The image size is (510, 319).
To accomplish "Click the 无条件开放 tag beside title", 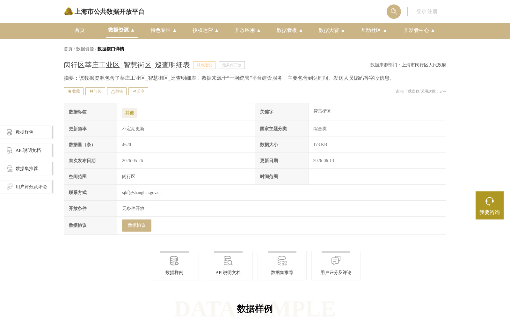I will tap(232, 65).
